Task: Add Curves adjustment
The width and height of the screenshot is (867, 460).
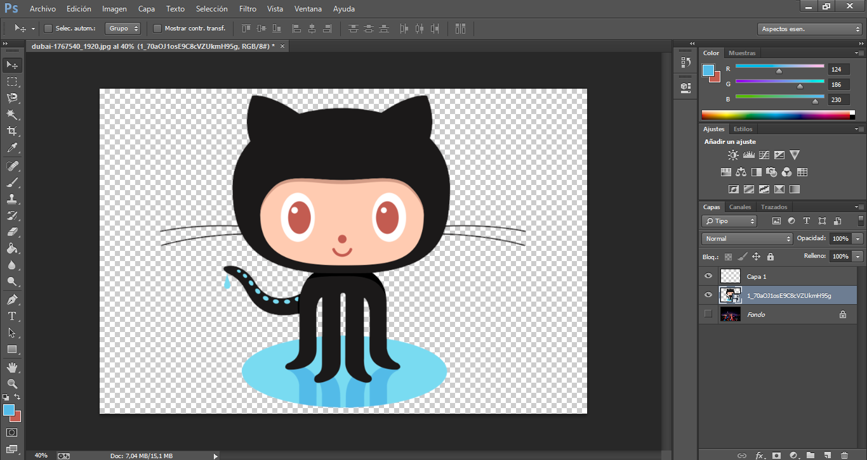Action: [x=764, y=155]
